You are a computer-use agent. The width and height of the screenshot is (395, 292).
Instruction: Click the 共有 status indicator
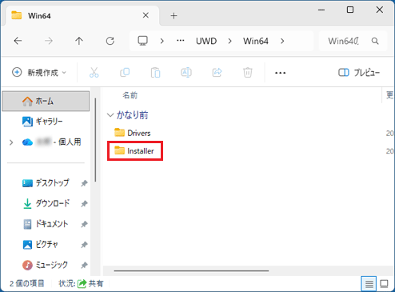click(90, 283)
